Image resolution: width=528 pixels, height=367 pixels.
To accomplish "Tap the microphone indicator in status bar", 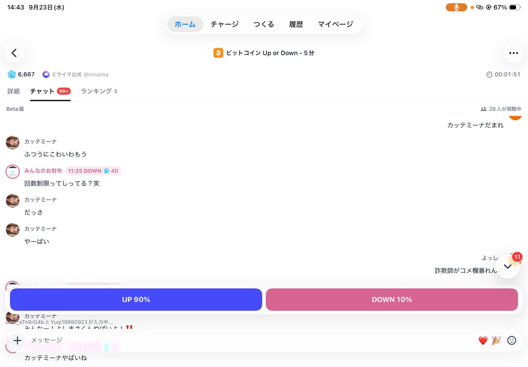I will [456, 7].
